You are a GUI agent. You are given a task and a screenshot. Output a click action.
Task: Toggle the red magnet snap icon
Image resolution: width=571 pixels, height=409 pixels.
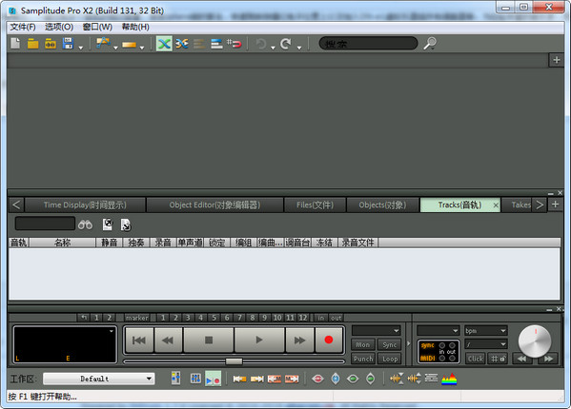[x=235, y=44]
